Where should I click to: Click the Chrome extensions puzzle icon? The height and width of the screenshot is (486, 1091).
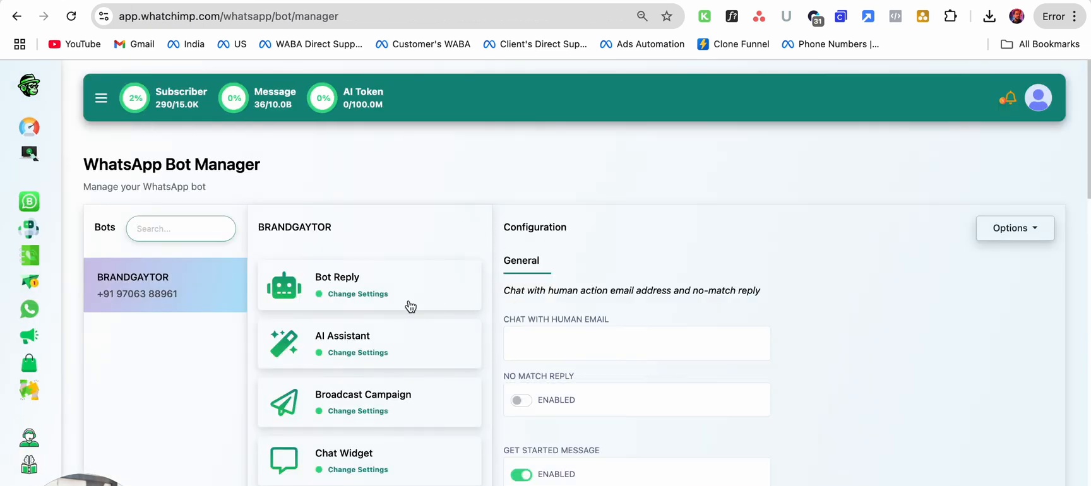[950, 16]
